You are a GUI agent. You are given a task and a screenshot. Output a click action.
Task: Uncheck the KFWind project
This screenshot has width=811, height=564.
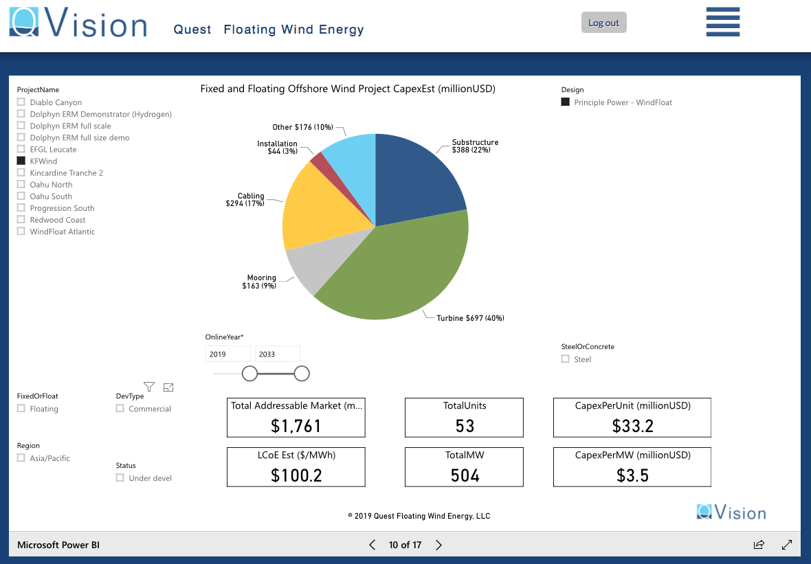tap(21, 161)
